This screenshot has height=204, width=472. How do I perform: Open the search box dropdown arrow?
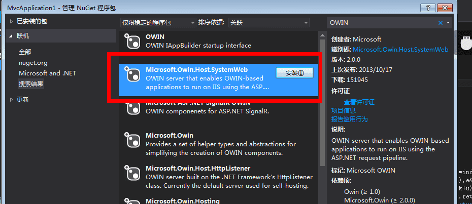448,23
